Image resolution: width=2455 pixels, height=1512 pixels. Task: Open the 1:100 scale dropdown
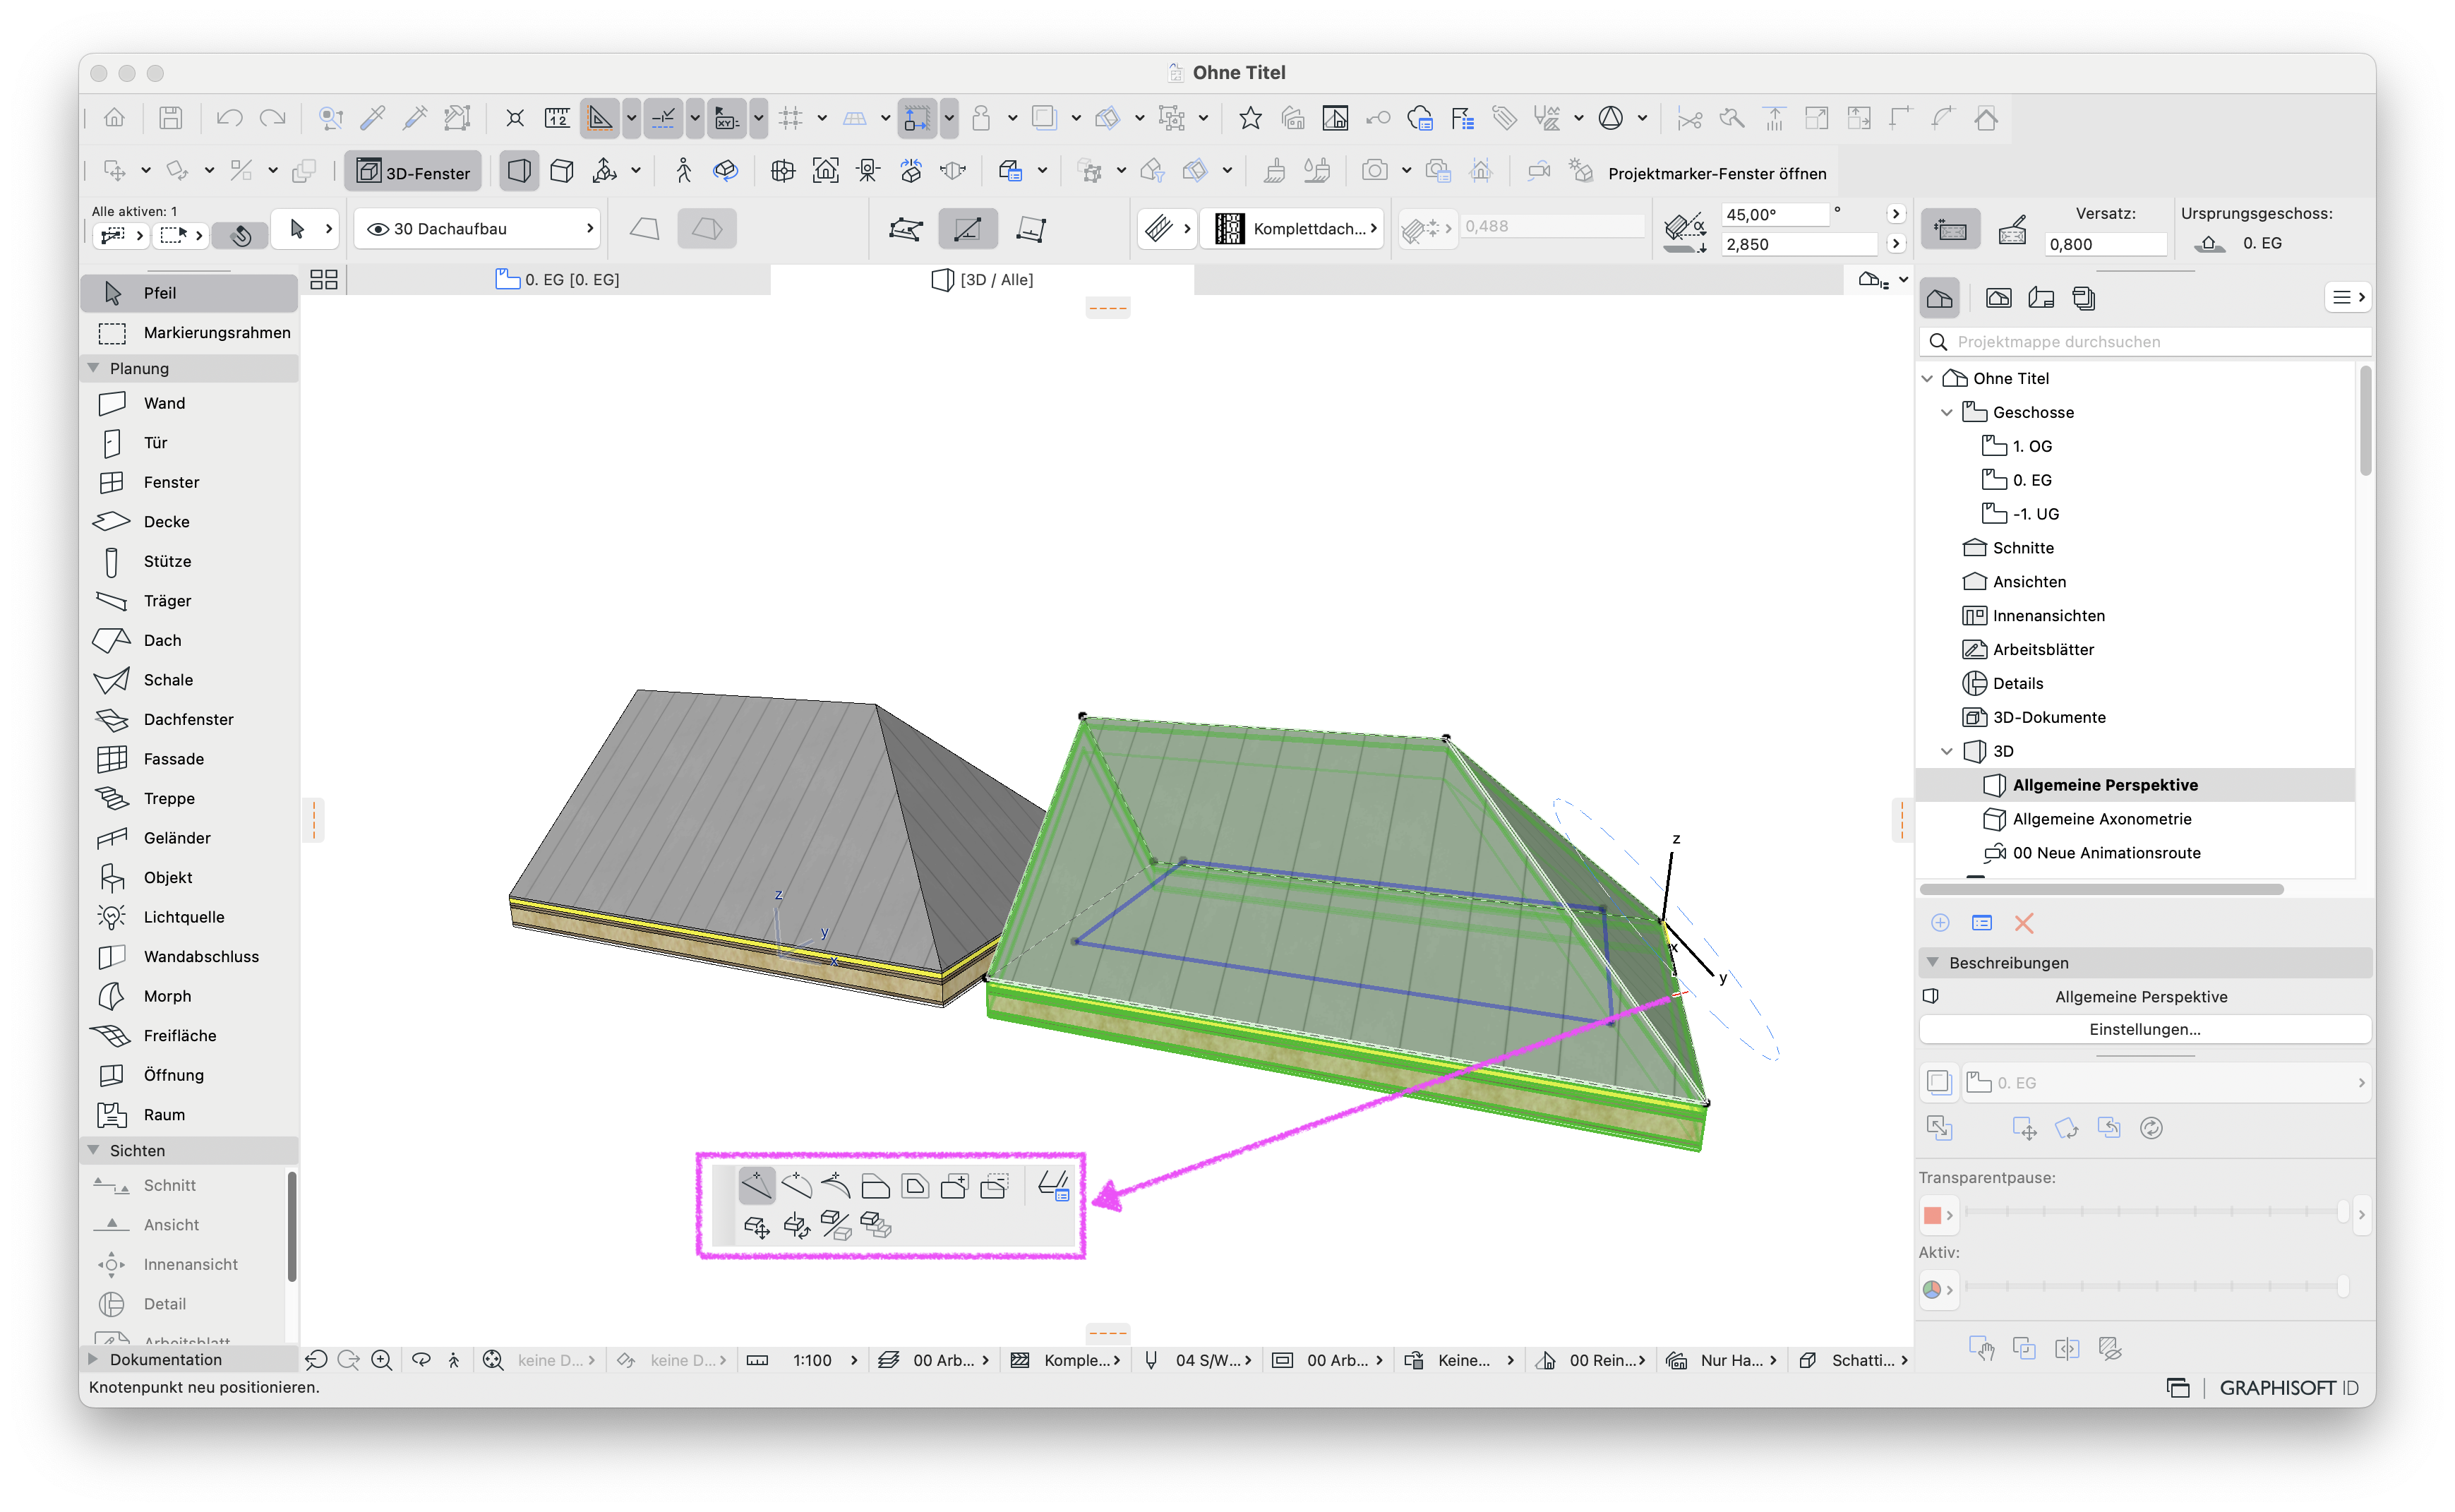[825, 1360]
